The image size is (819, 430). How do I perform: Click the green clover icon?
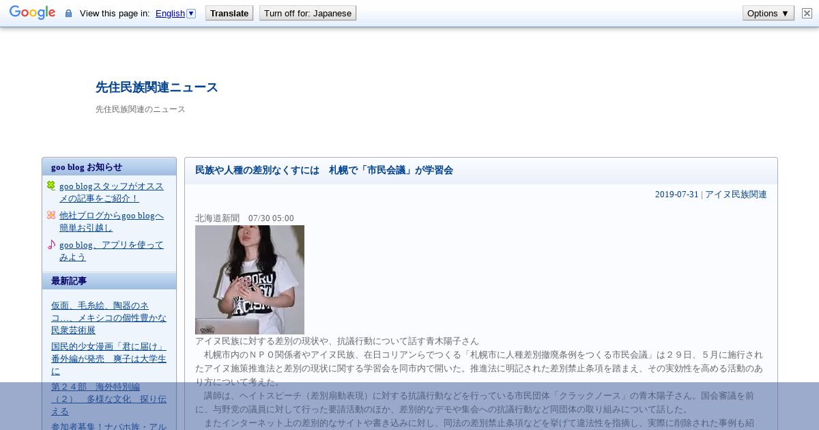pyautogui.click(x=51, y=186)
